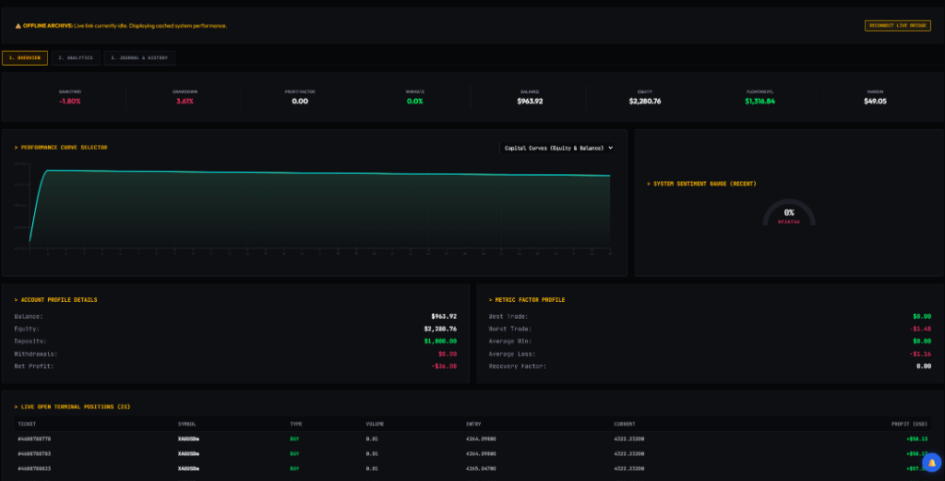Click the 0% sentiment gauge reading
Viewport: 945px width, 481px height.
pos(789,212)
